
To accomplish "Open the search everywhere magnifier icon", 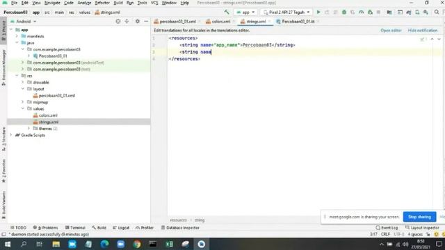I will coord(437,12).
